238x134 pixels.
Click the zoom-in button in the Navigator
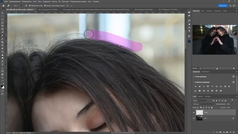(234, 68)
